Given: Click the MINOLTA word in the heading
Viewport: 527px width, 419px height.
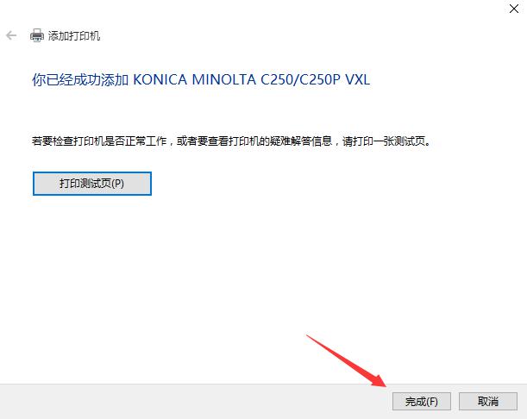Looking at the screenshot, I should (223, 79).
